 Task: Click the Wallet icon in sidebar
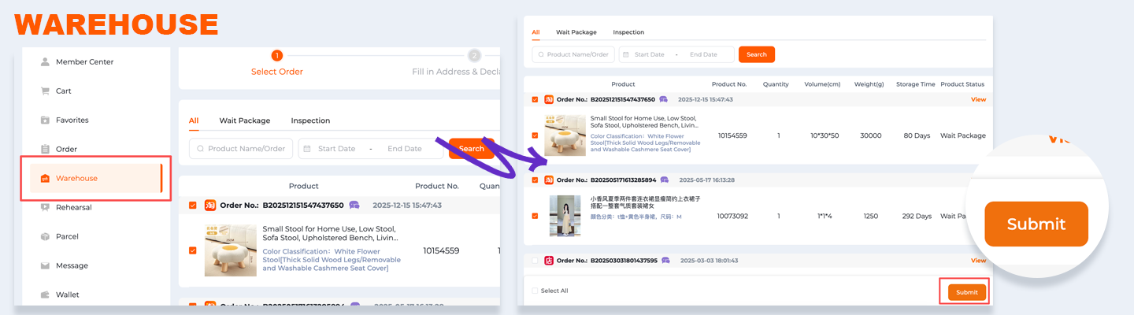pos(45,295)
